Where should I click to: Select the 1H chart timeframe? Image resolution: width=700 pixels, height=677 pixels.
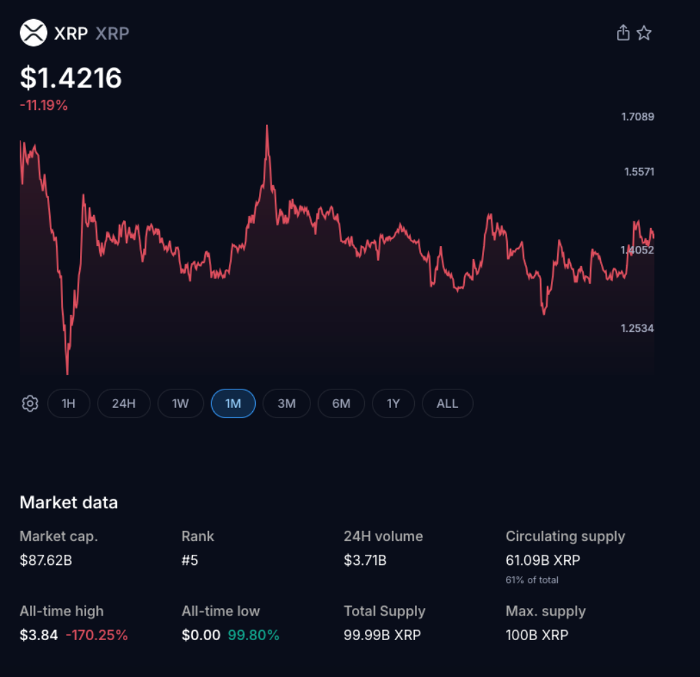(68, 404)
